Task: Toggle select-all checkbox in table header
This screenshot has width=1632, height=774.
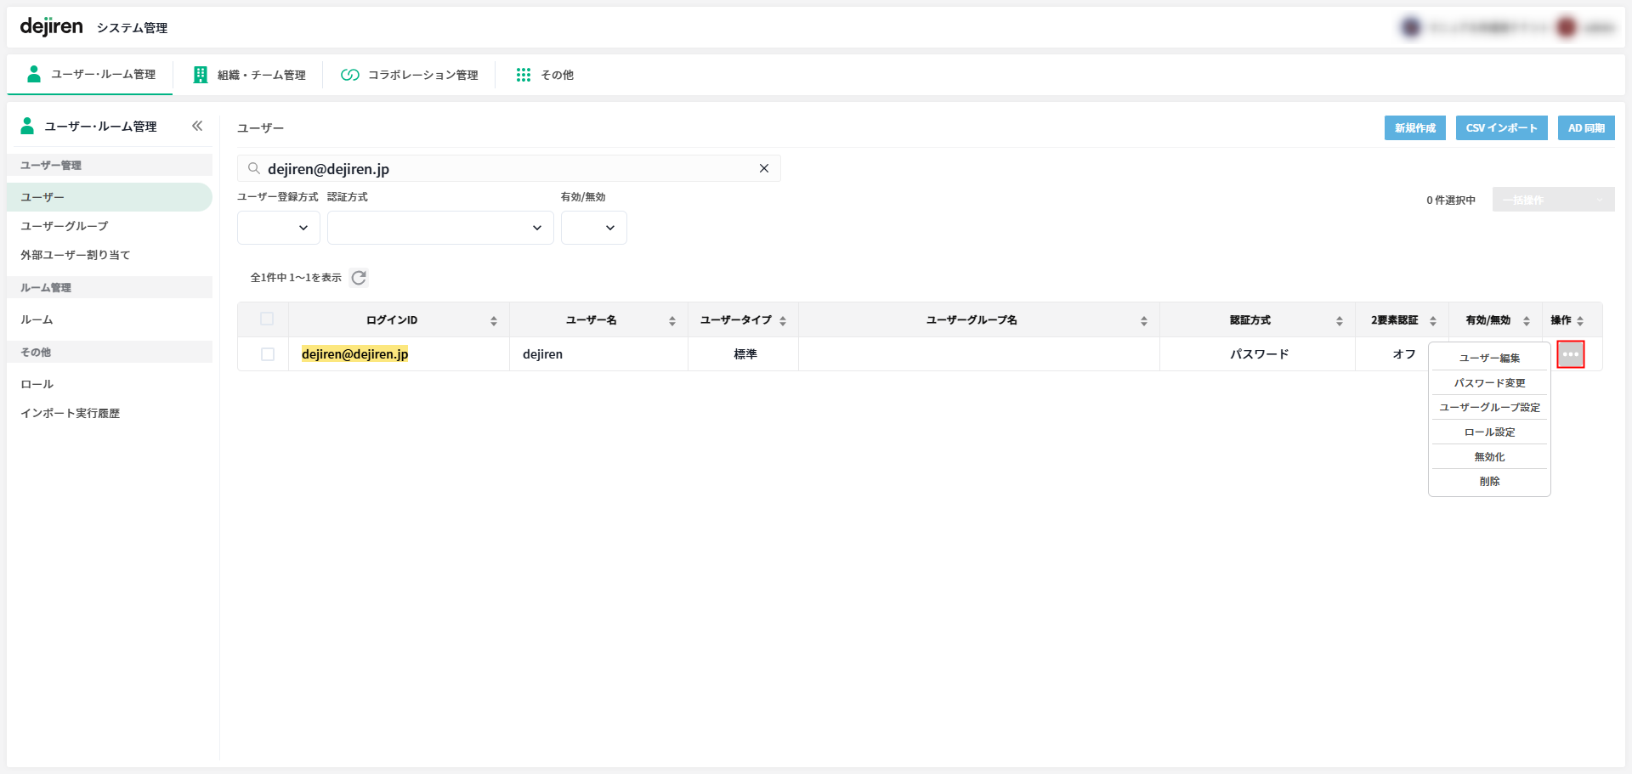Action: point(267,319)
